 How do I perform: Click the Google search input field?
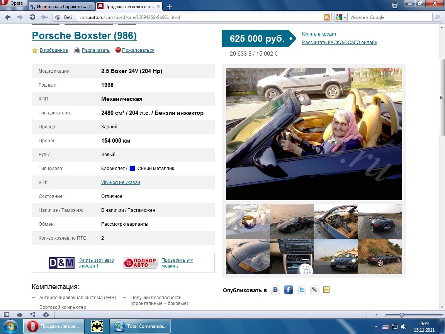pos(390,17)
